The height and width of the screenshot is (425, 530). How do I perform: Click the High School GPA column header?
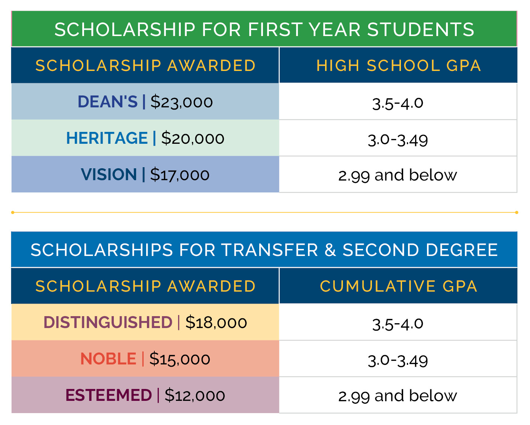coord(398,65)
